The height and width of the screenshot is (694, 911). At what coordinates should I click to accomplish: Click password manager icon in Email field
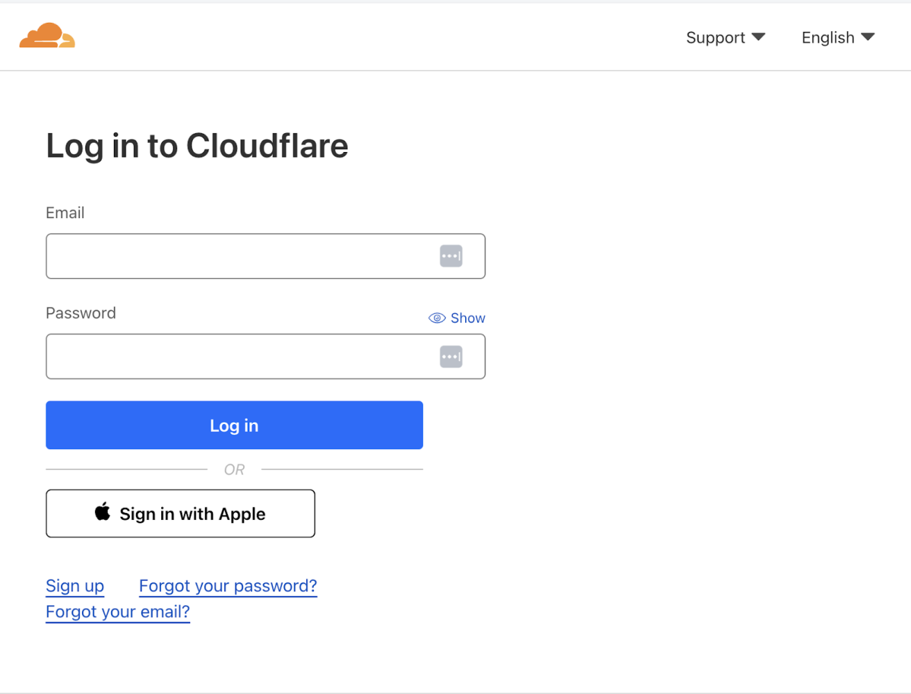coord(451,256)
